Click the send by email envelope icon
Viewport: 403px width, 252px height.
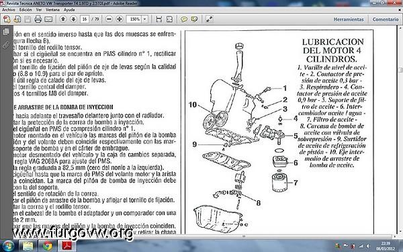48,19
